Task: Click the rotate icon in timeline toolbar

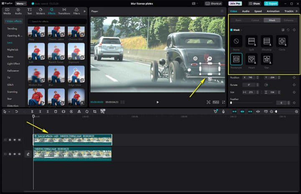Action: [87, 111]
